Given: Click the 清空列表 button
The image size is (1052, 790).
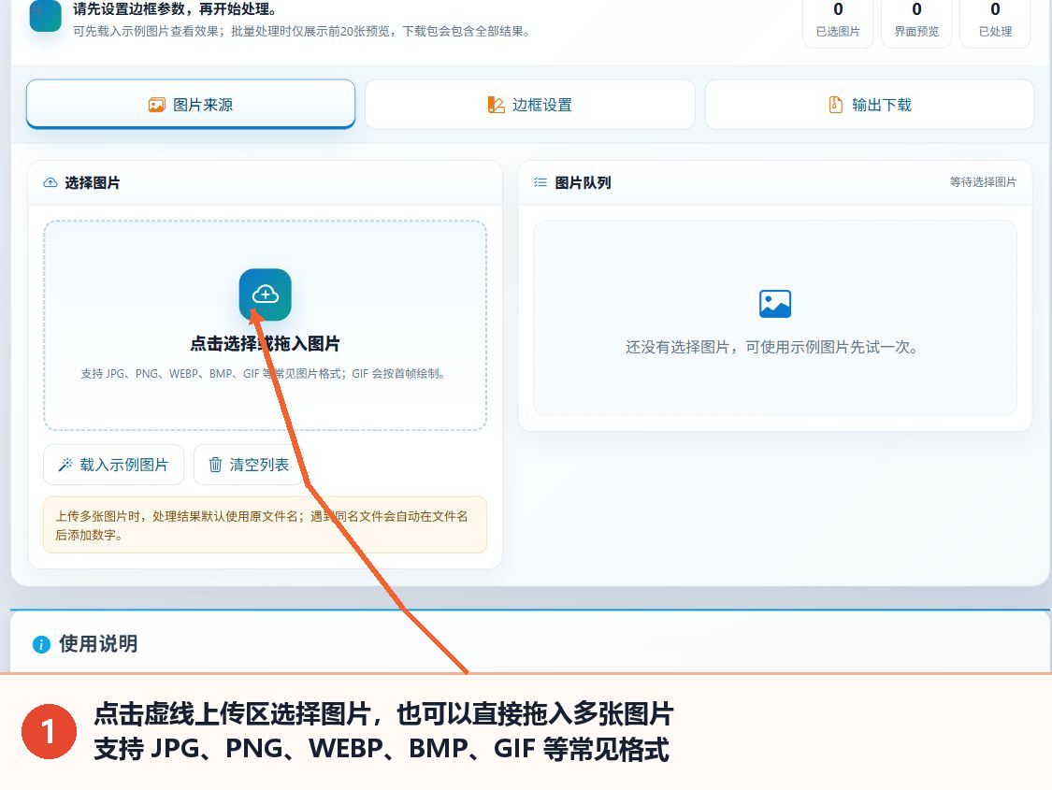Looking at the screenshot, I should 249,465.
